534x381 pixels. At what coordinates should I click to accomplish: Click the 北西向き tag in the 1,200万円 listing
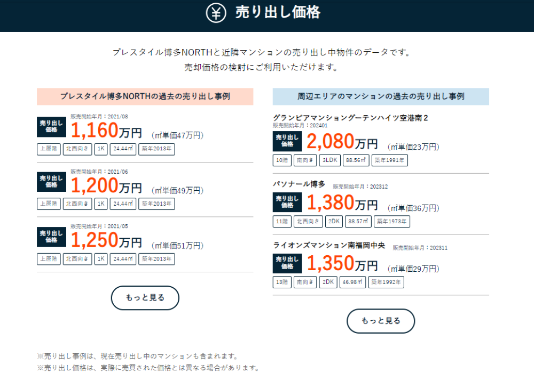click(77, 204)
